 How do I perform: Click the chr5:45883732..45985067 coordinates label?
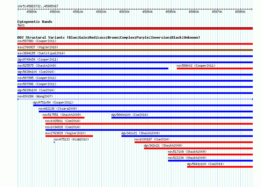tap(38, 6)
